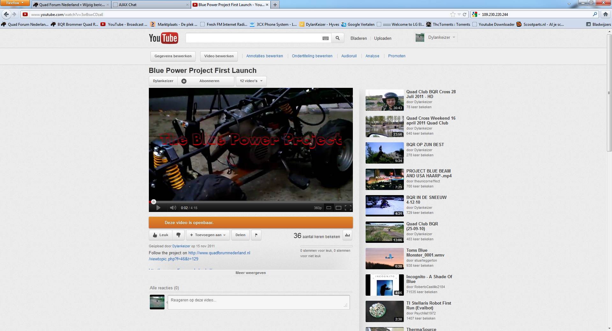Bookmark this page with star icon
Viewport: 612px width, 331px height.
(x=453, y=14)
